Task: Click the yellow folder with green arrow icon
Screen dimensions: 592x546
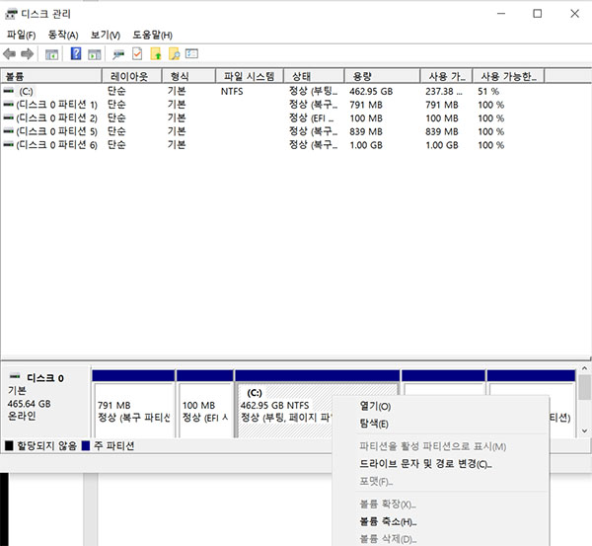Action: [156, 53]
